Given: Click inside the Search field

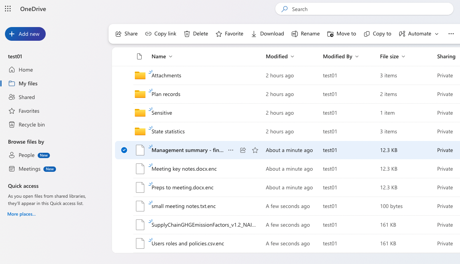Looking at the screenshot, I should point(364,9).
